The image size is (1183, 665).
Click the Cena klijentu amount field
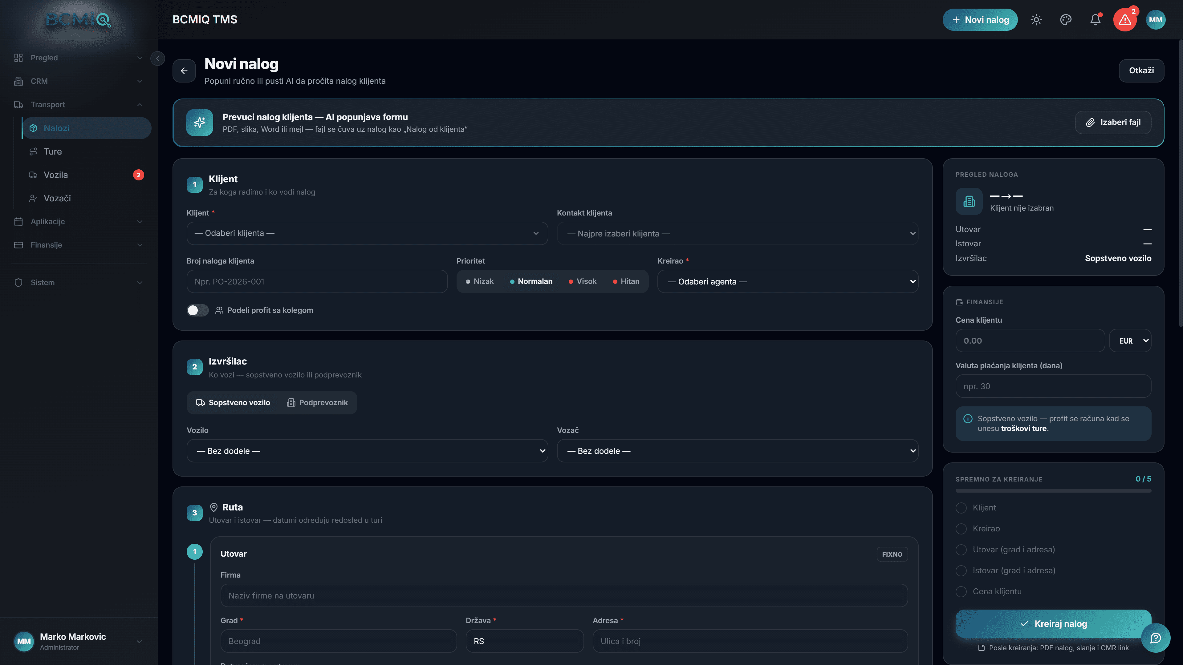click(x=1030, y=341)
